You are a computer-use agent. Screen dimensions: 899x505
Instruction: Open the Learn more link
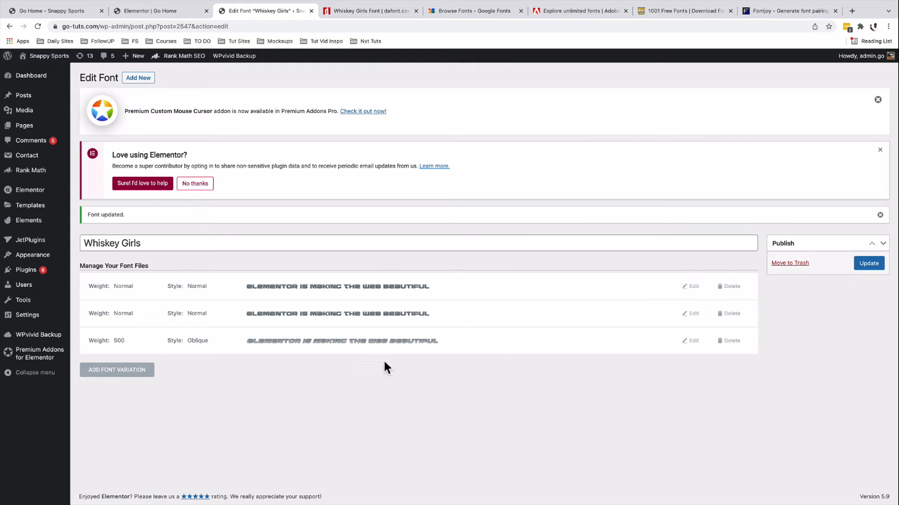coord(434,166)
